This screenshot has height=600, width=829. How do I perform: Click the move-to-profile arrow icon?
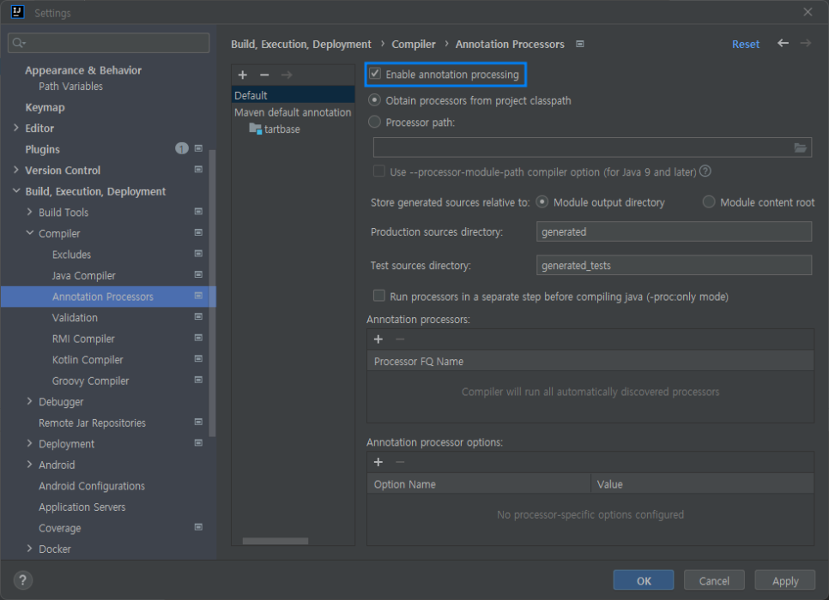(x=287, y=75)
